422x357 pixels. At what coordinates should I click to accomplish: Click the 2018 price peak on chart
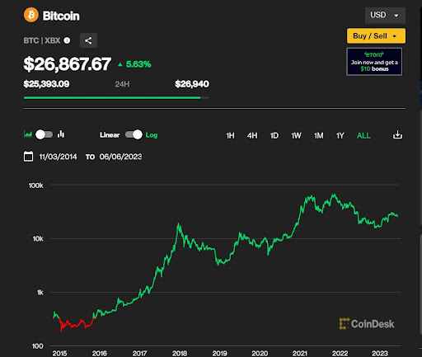[178, 224]
